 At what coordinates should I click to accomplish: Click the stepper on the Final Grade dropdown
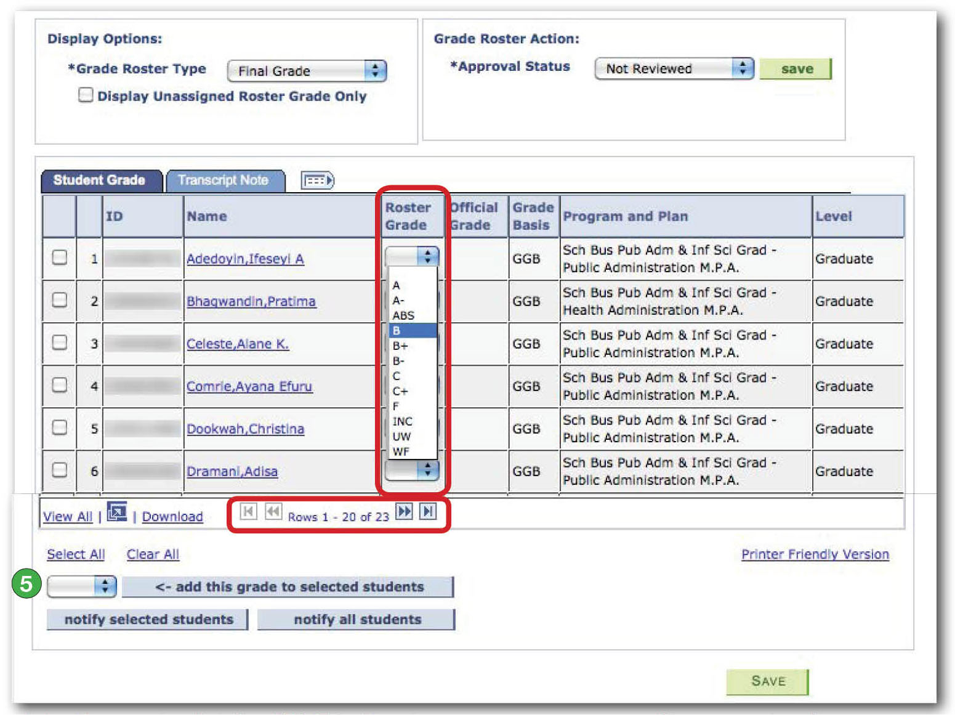377,71
